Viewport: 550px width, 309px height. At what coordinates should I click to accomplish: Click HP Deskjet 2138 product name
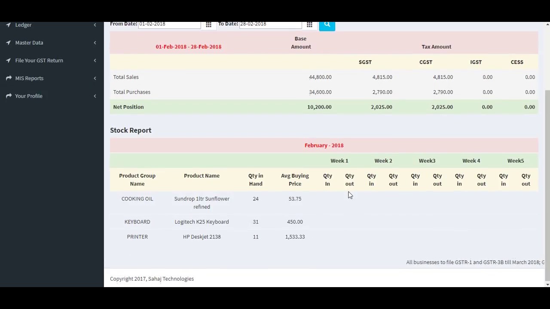click(x=202, y=237)
